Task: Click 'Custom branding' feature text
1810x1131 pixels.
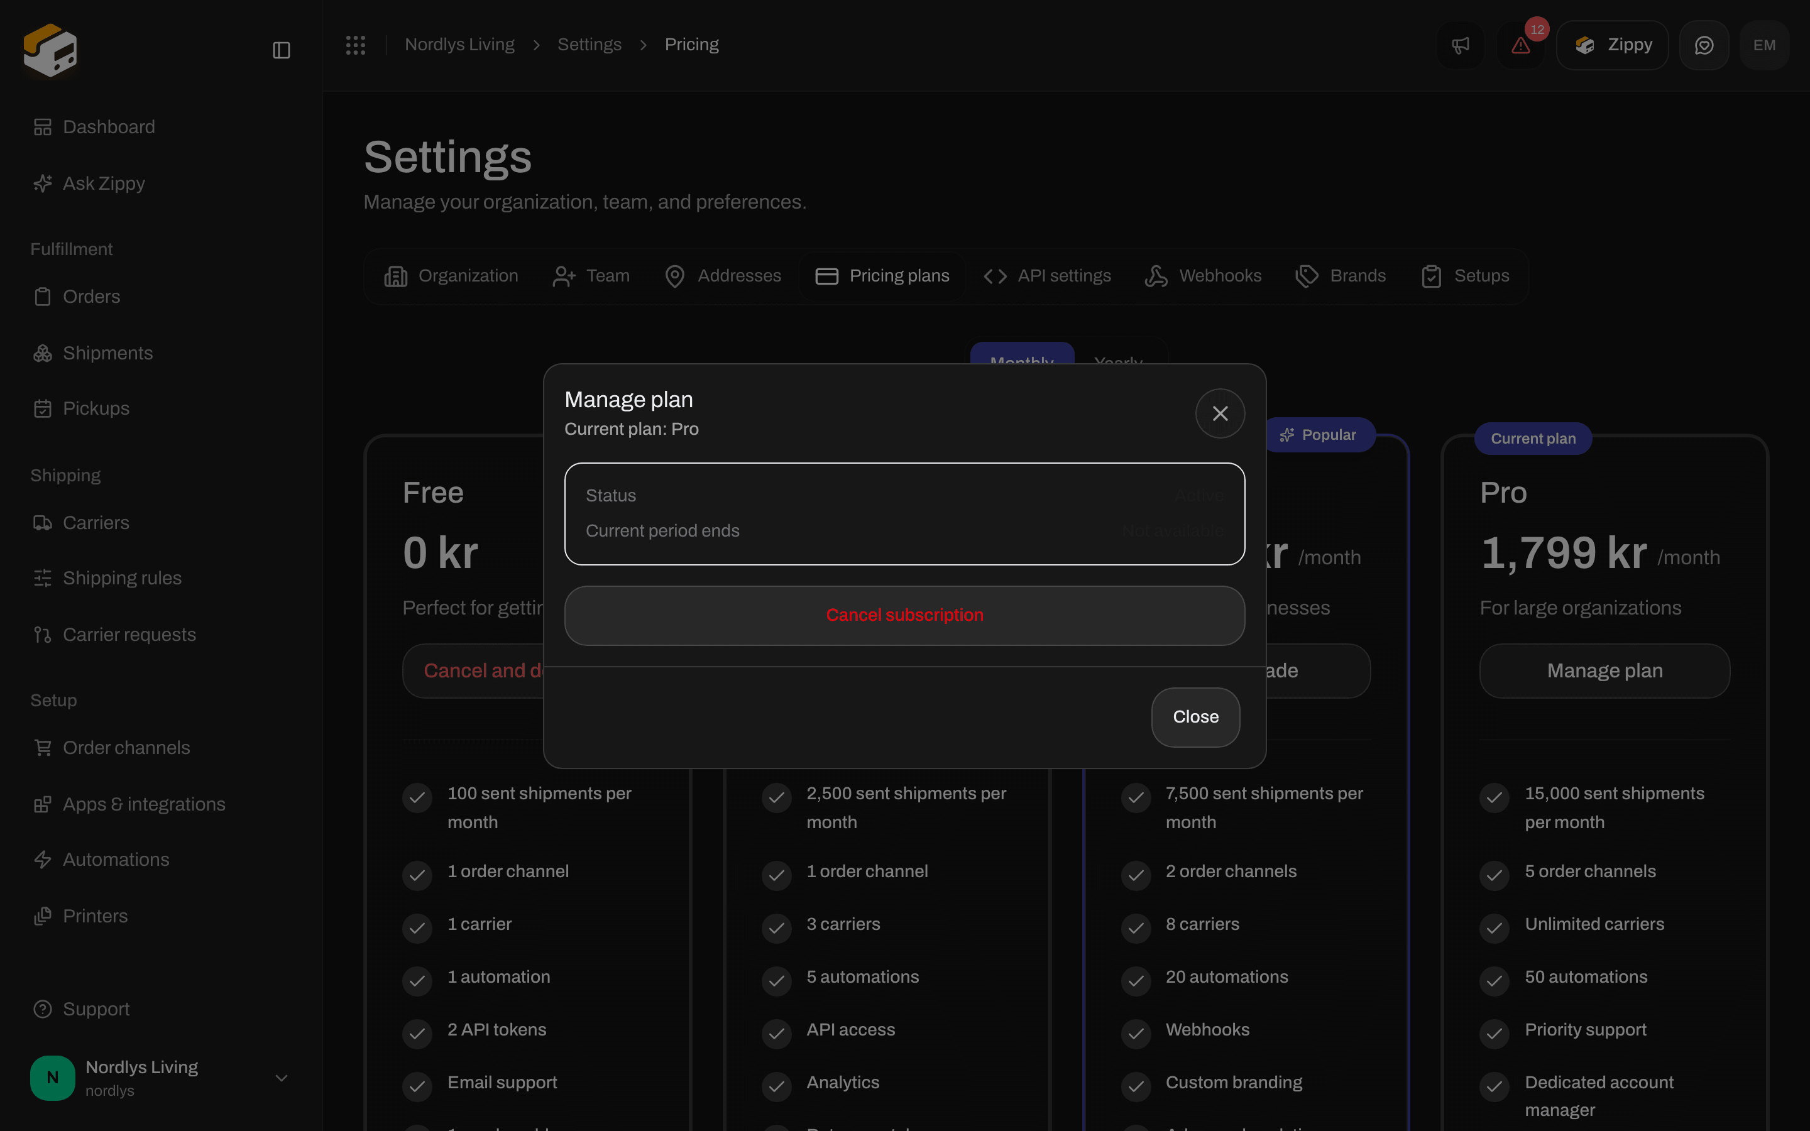Action: [1233, 1083]
